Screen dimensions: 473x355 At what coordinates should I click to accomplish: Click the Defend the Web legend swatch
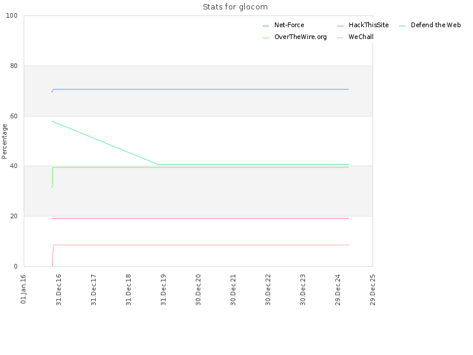[x=402, y=26]
